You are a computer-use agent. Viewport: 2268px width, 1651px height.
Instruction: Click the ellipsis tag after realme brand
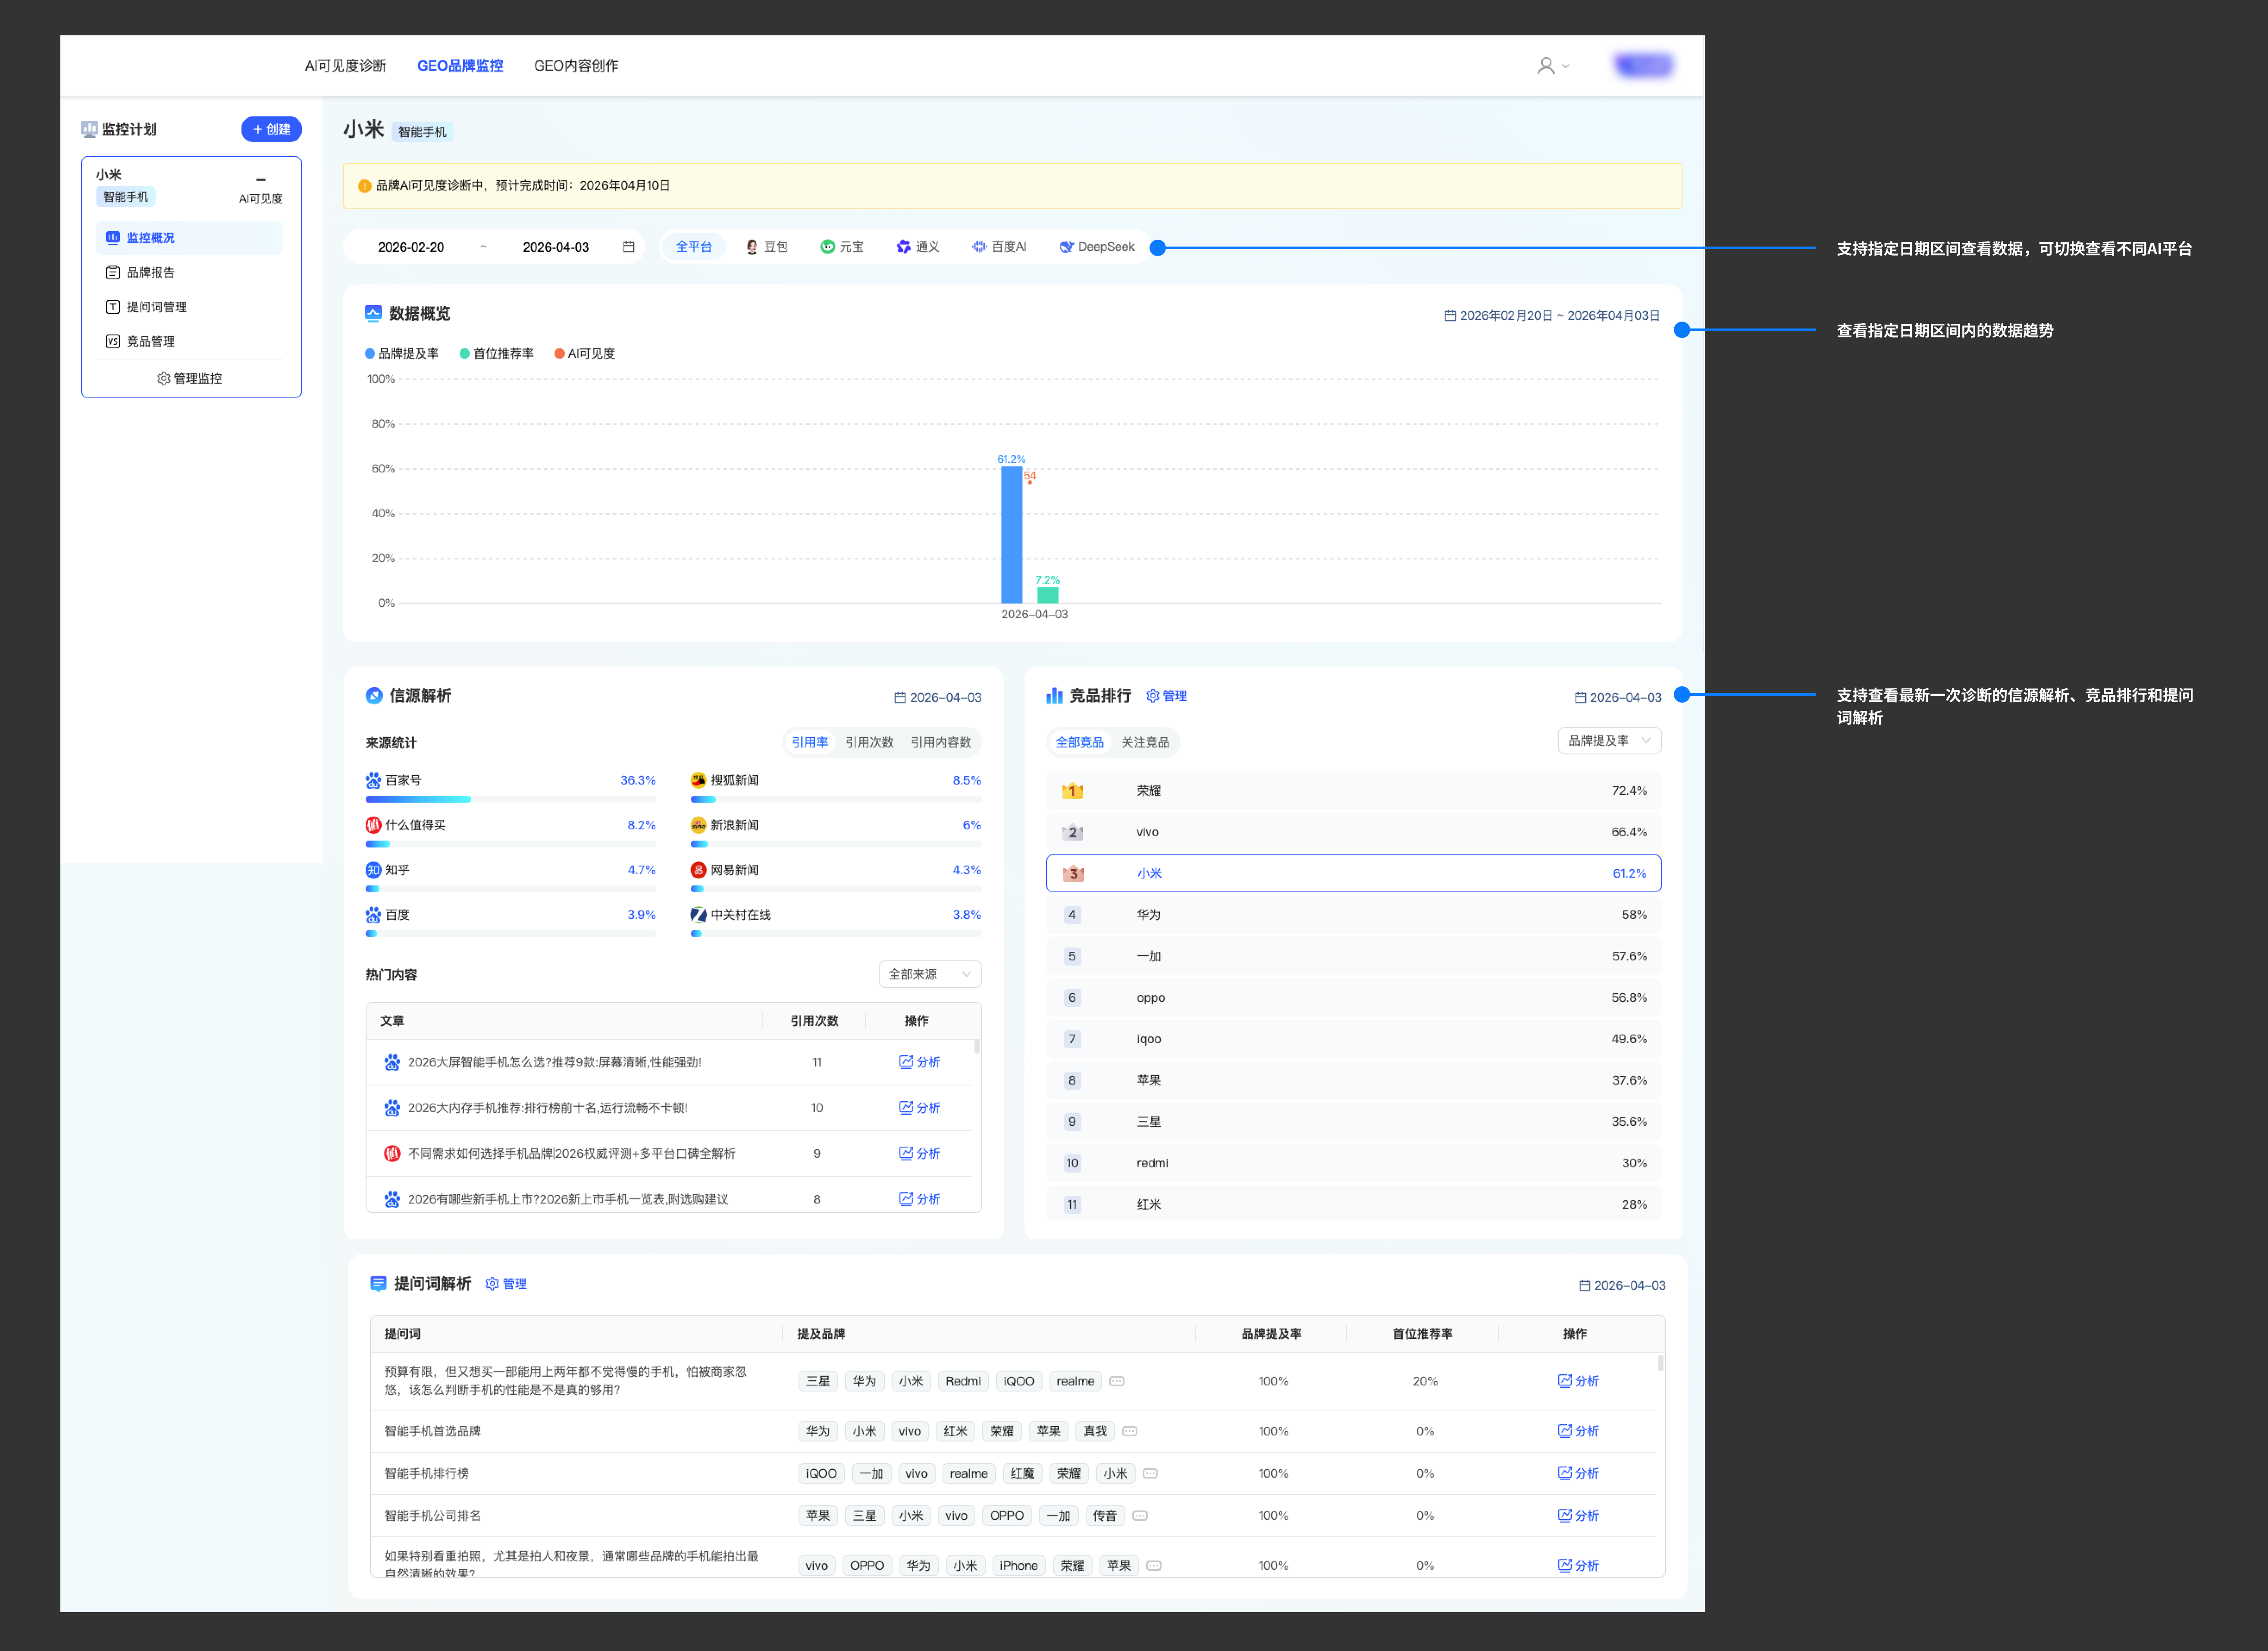click(x=1117, y=1382)
